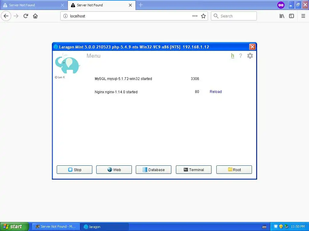Open Laragon settings gear icon
The height and width of the screenshot is (231, 309).
250,56
